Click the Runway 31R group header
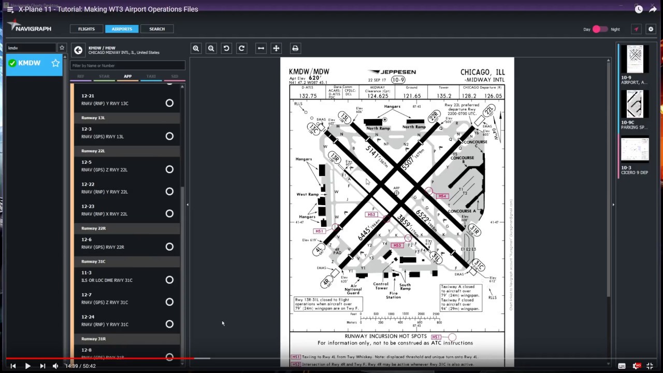 (x=127, y=339)
